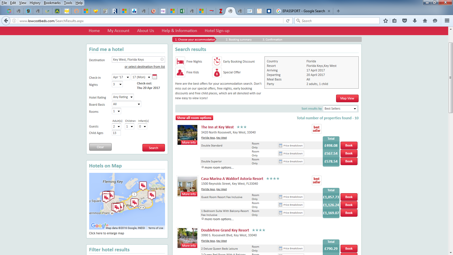Focus the Destination input field
Viewport: 453px width, 255px height.
tap(138, 59)
